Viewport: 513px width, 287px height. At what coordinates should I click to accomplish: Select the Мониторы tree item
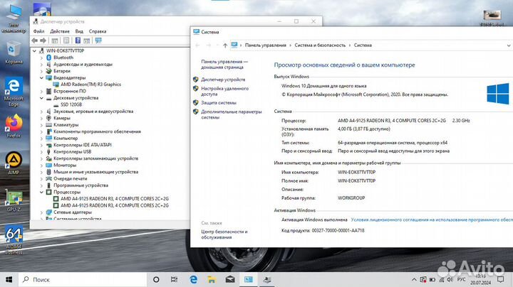click(x=65, y=165)
